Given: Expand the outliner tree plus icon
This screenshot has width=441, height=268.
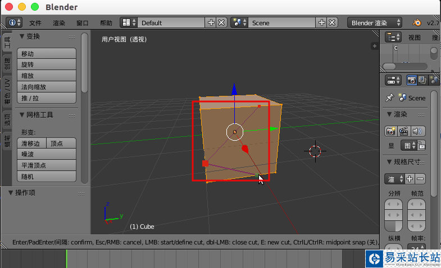Looking at the screenshot, I should point(395,48).
